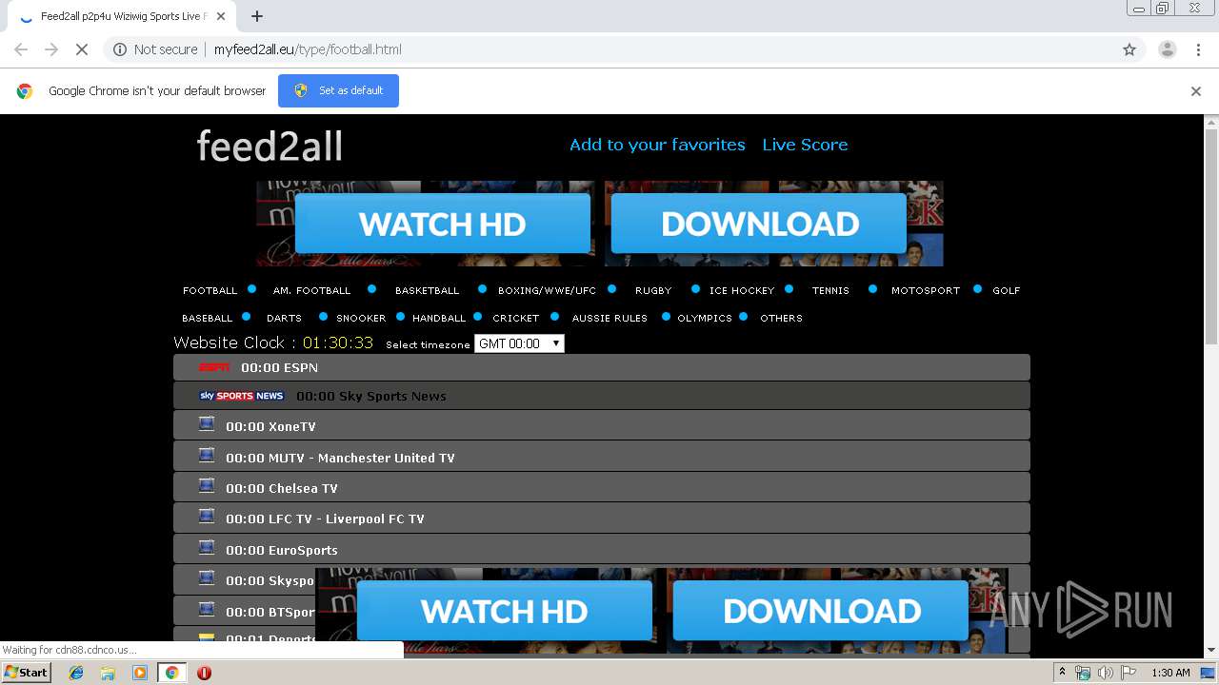This screenshot has height=685, width=1219.
Task: Open Chrome's three-dot menu
Action: [1198, 49]
